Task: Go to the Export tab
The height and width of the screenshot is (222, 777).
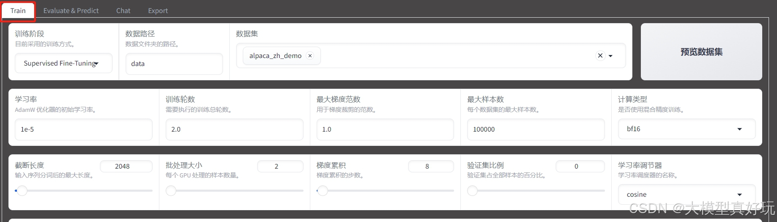Action: (158, 11)
